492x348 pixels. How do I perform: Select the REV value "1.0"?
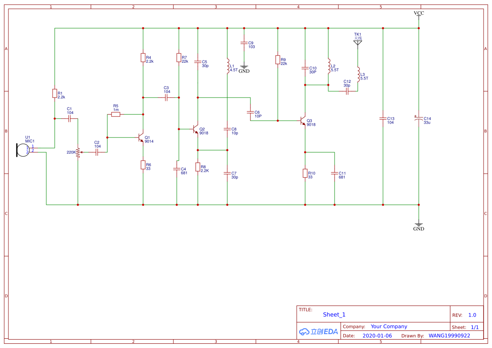pos(472,315)
